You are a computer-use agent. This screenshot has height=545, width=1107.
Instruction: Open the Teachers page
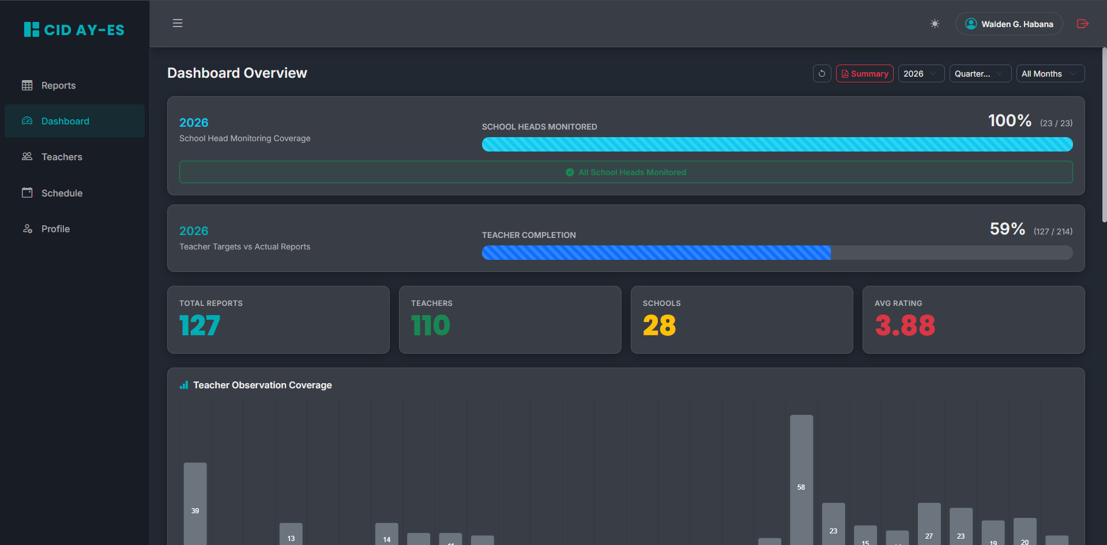(74, 157)
